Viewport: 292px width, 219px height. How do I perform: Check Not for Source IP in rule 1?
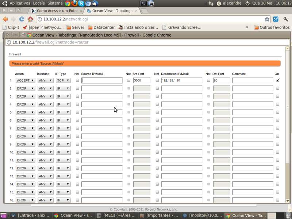coord(77,80)
